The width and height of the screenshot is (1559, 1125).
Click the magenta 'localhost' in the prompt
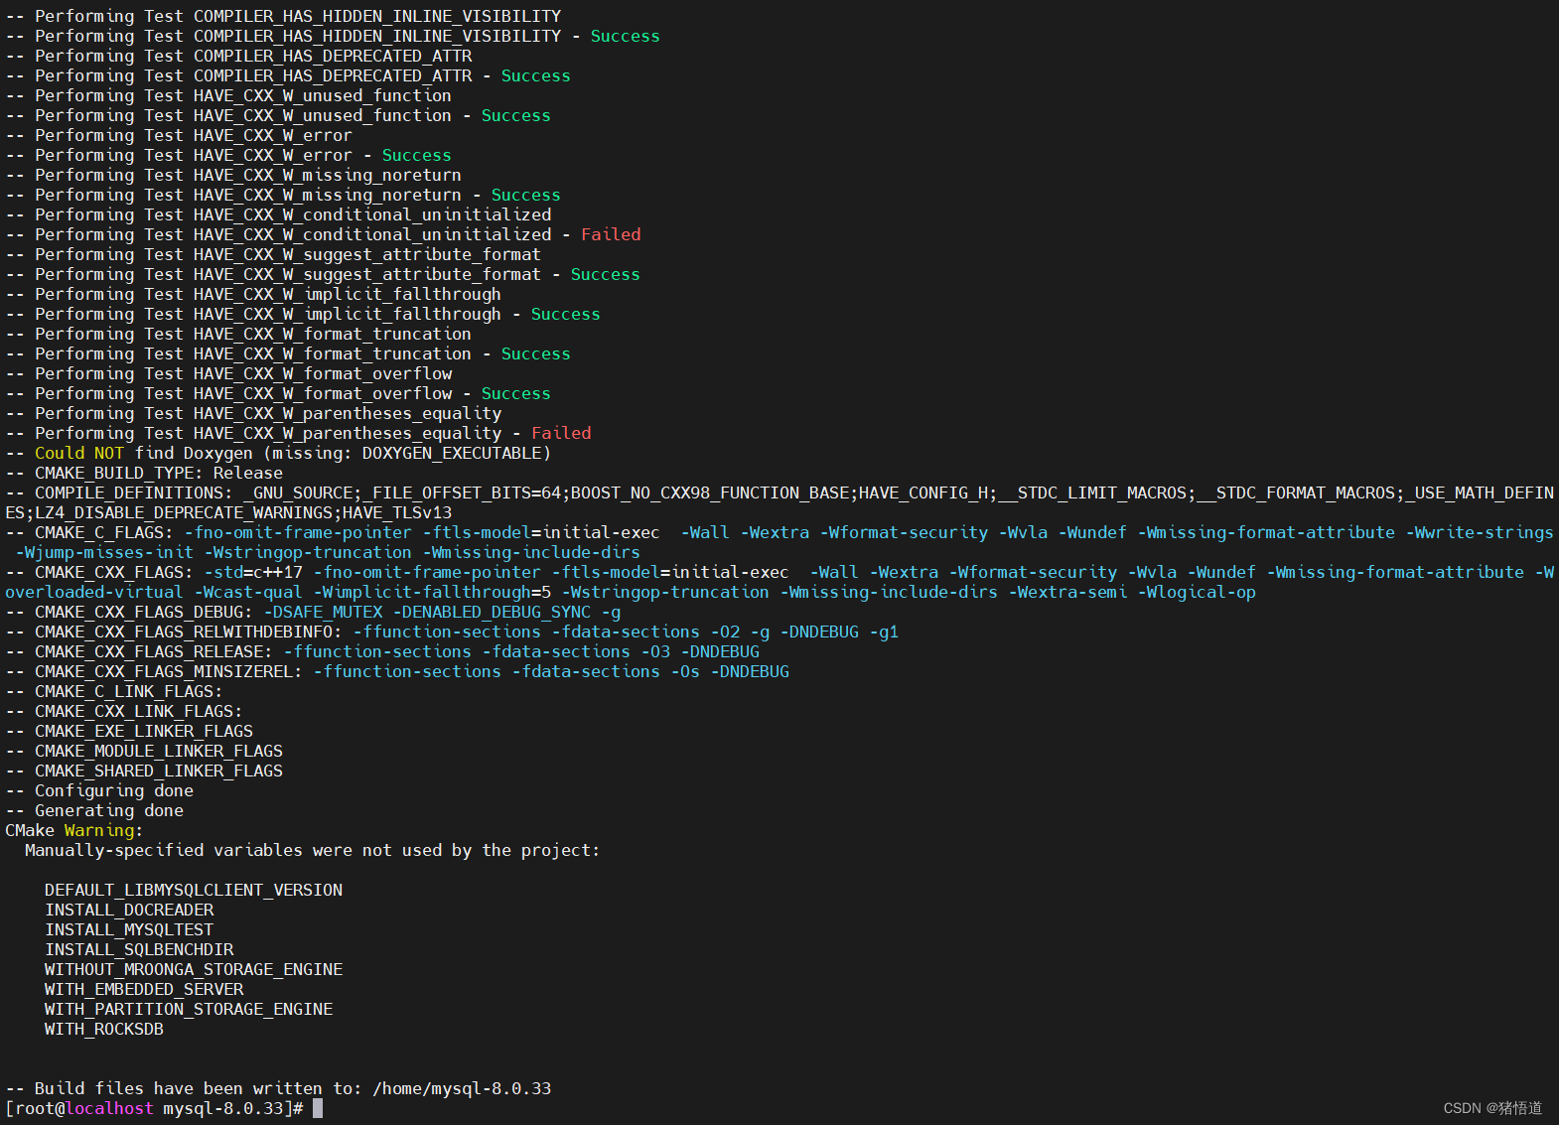pos(109,1108)
